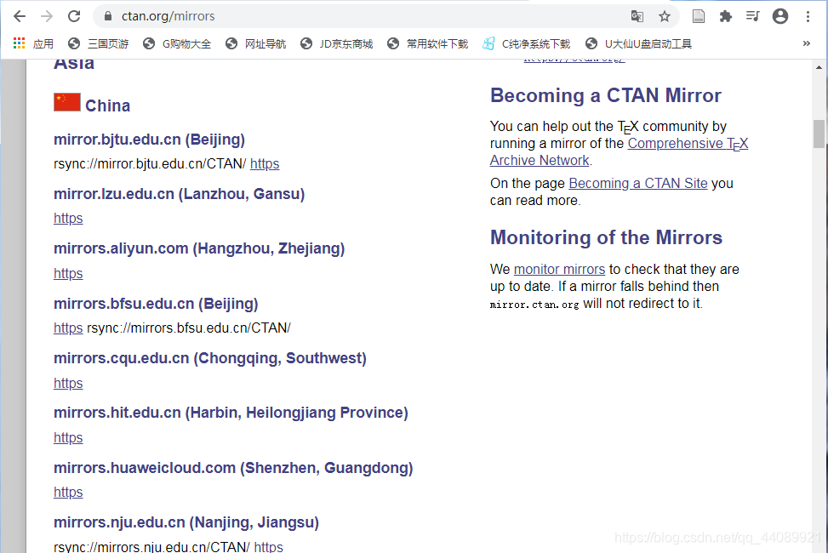828x553 pixels.
Task: Click the document reader extension icon
Action: tap(698, 16)
